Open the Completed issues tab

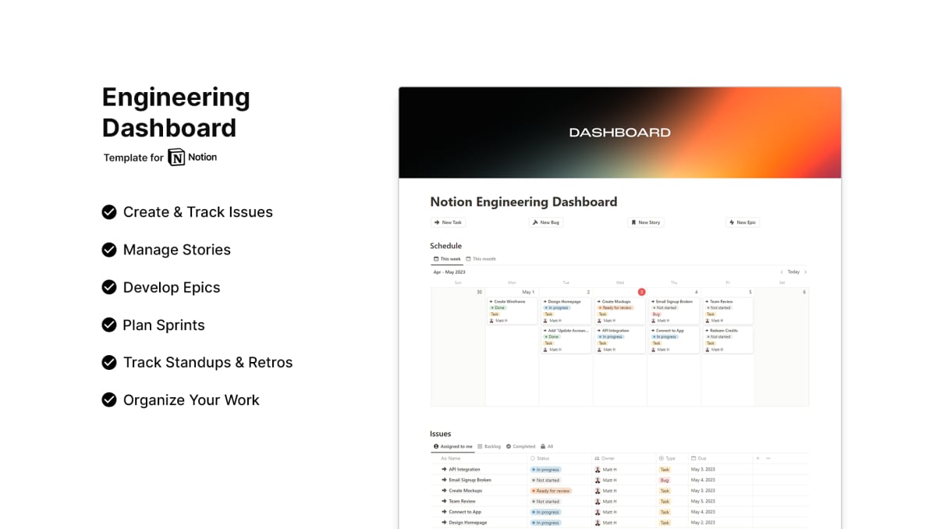coord(520,447)
